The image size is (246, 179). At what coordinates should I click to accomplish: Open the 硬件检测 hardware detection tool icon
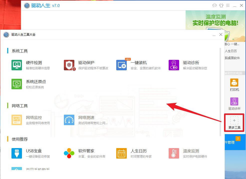click(x=17, y=65)
